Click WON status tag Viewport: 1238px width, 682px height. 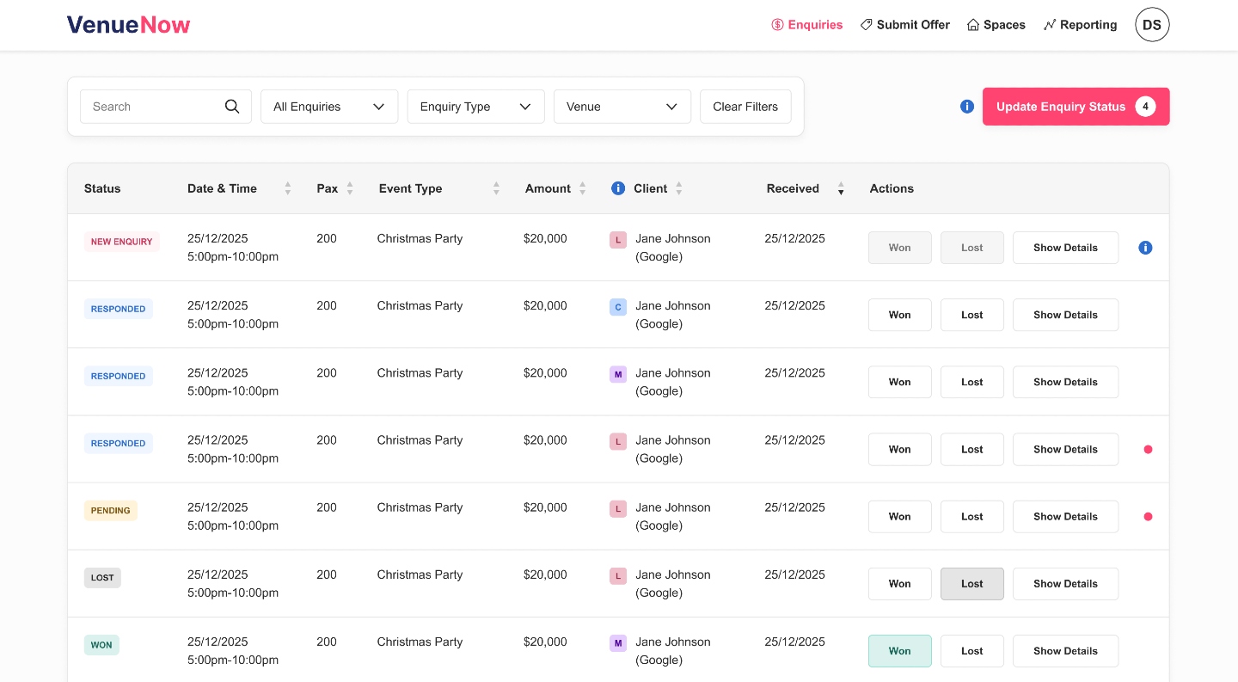(x=101, y=645)
